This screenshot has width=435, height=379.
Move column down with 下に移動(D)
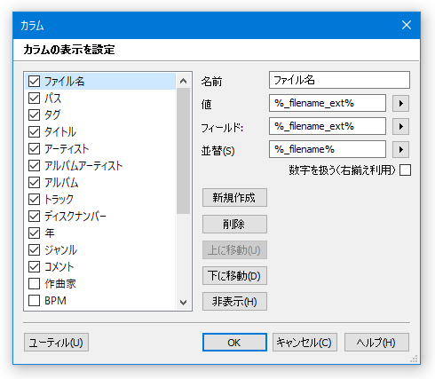point(234,275)
